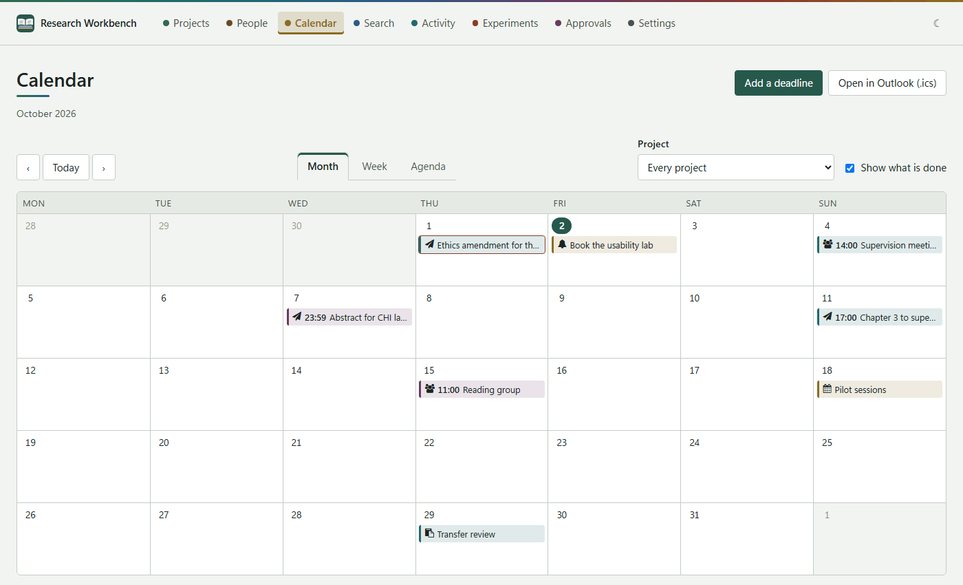963x585 pixels.
Task: Click the highlighted day 2 badge
Action: 561,226
